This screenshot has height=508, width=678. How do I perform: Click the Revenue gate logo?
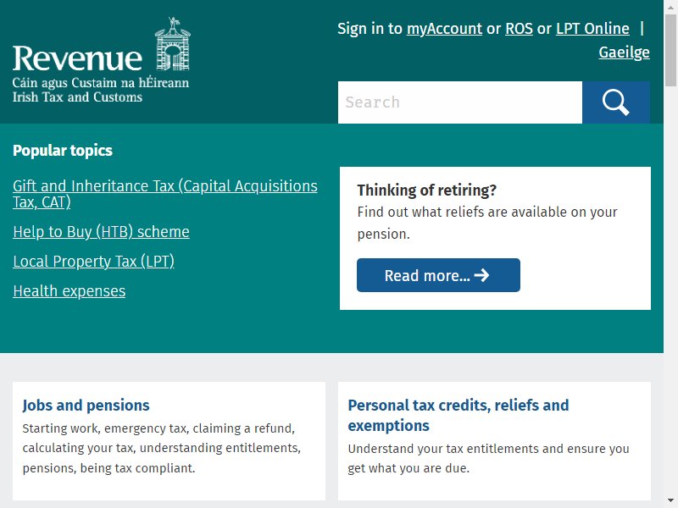[173, 44]
